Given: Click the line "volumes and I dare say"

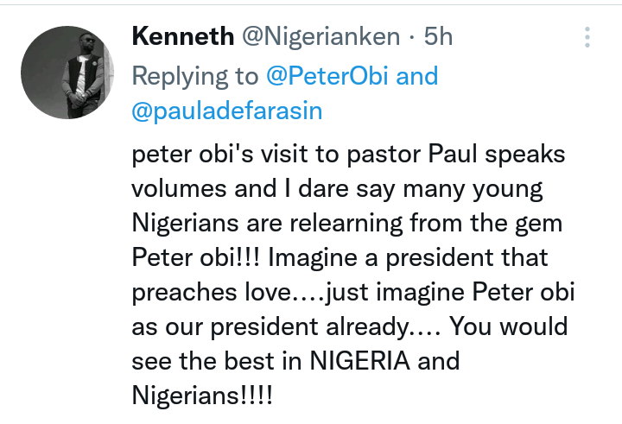Looking at the screenshot, I should pyautogui.click(x=337, y=189).
